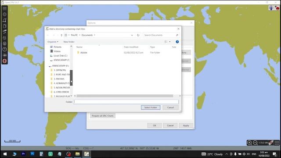Image resolution: width=281 pixels, height=158 pixels.
Task: Open Adobe Premiere Pro from taskbar
Action: [x=23, y=154]
